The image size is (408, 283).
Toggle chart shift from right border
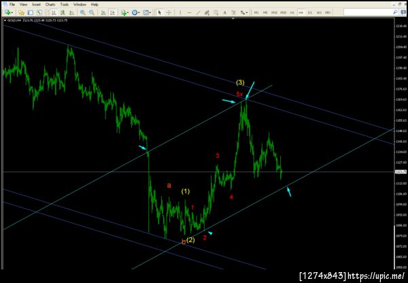[x=112, y=12]
